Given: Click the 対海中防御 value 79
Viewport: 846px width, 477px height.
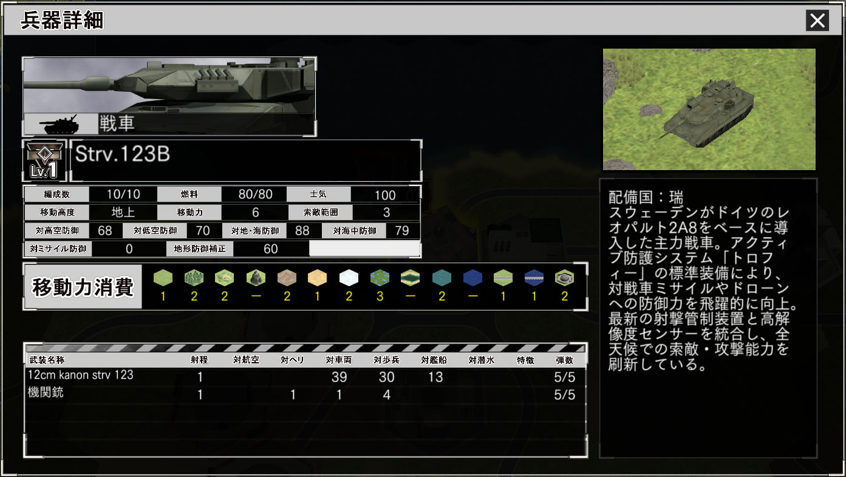Looking at the screenshot, I should pyautogui.click(x=402, y=231).
